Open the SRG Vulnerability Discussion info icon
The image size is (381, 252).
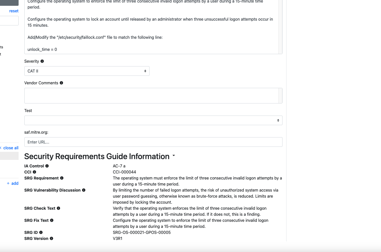(84, 190)
